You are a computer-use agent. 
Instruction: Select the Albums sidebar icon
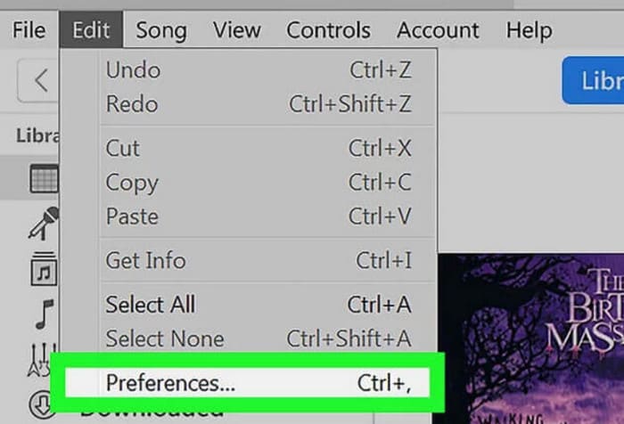(x=43, y=269)
